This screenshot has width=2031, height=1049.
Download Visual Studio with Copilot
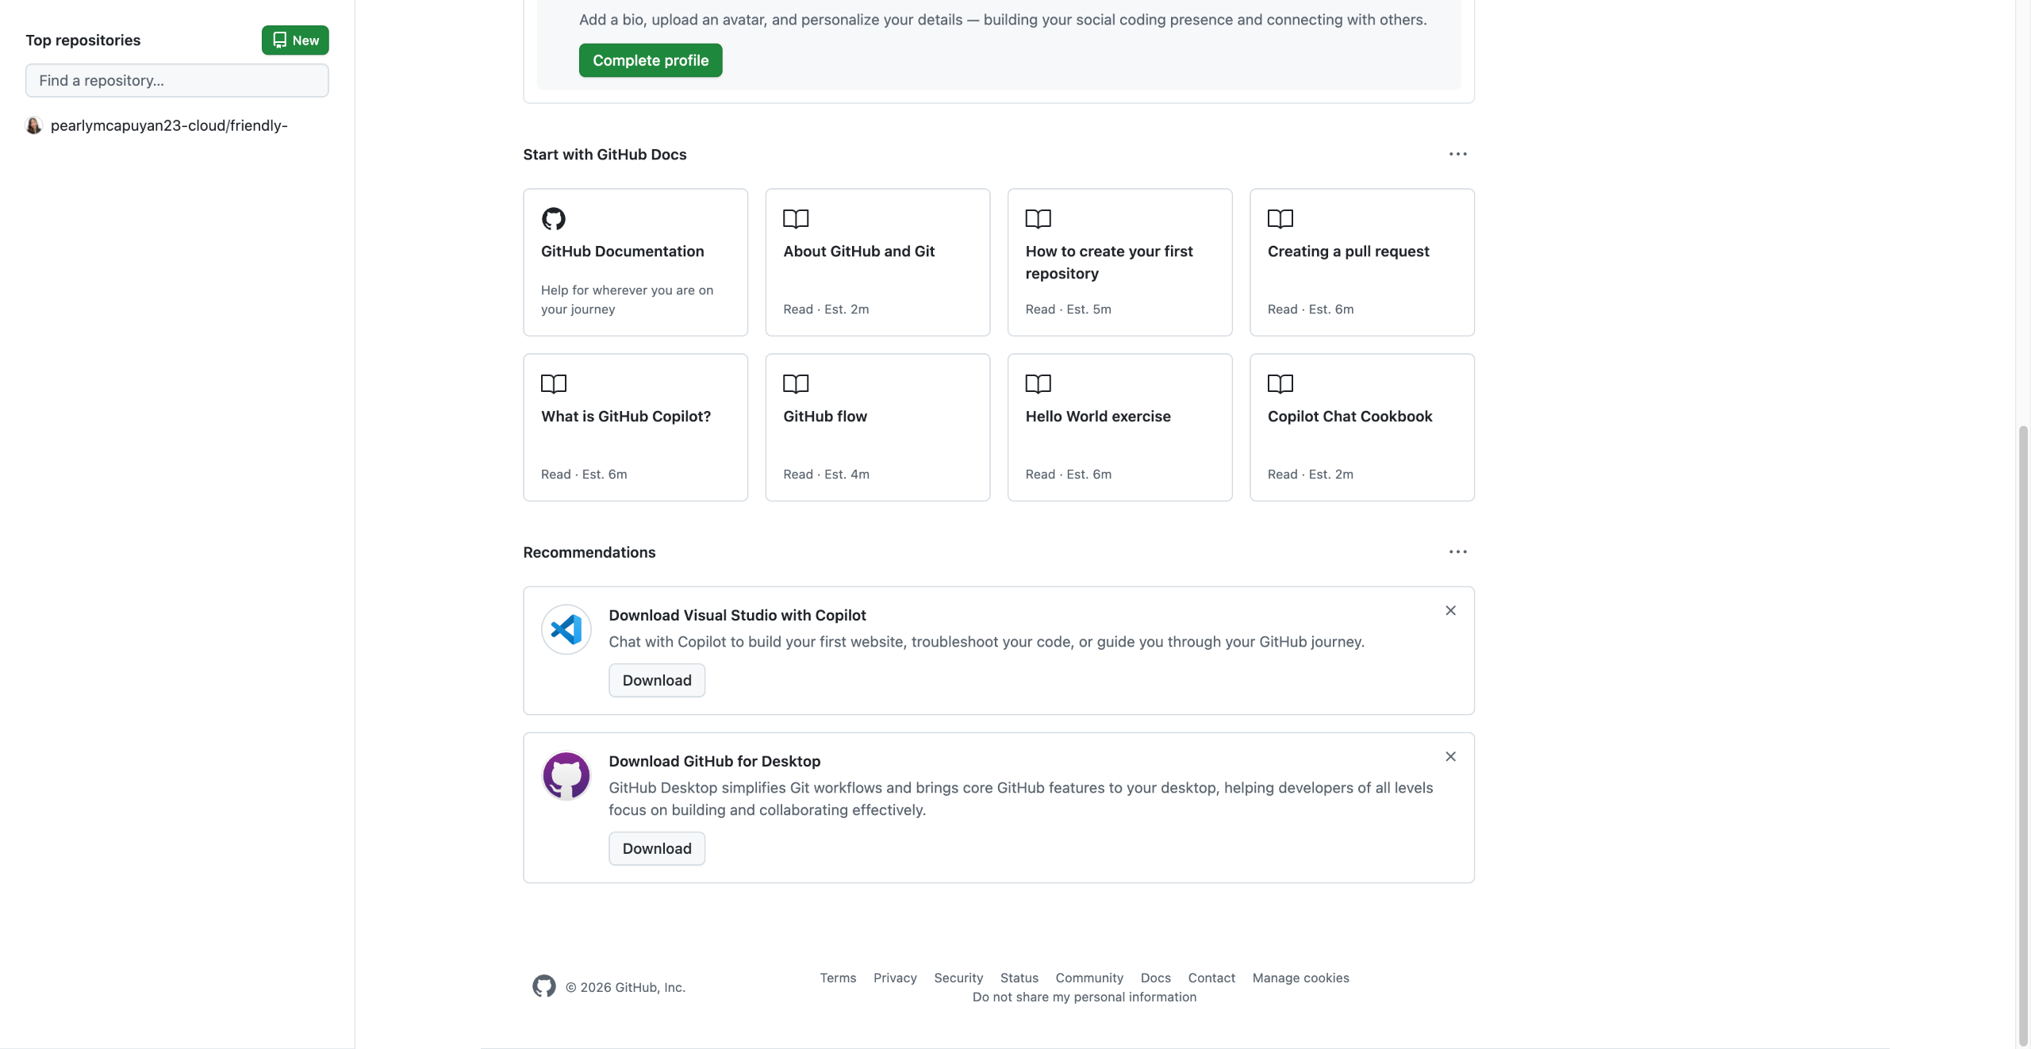point(657,680)
